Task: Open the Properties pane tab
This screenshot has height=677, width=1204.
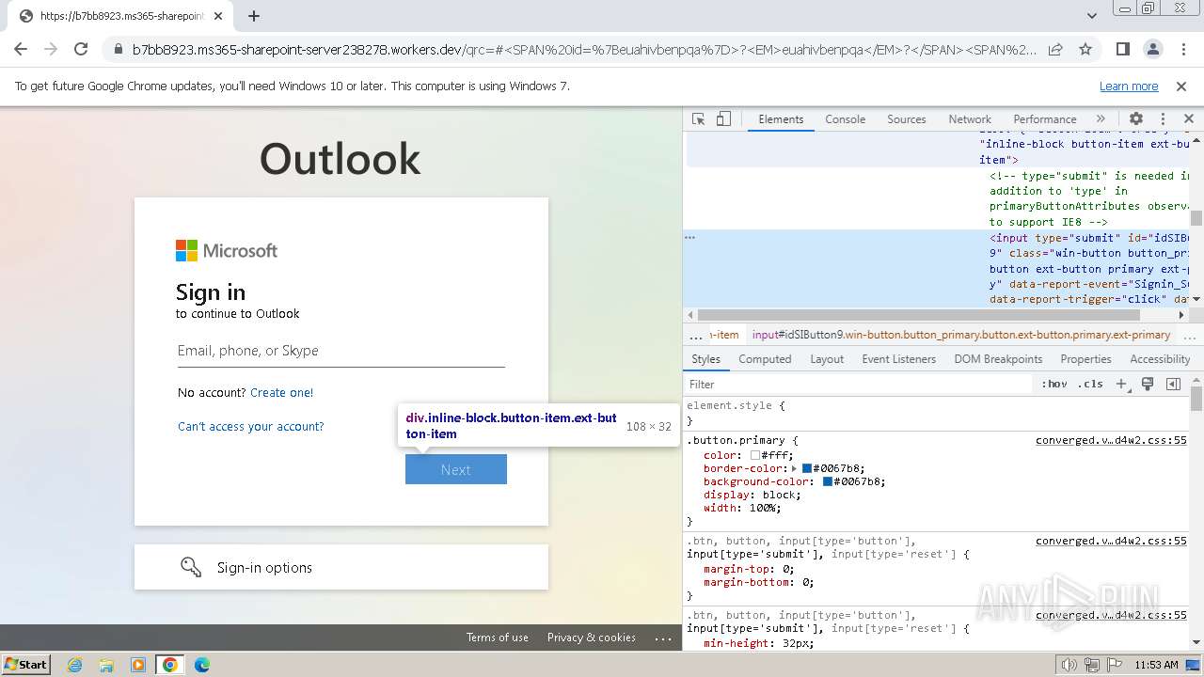Action: click(1085, 359)
